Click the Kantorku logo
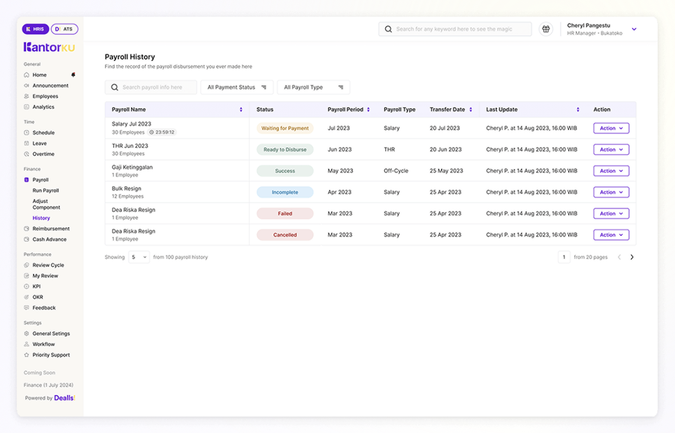 pyautogui.click(x=49, y=47)
